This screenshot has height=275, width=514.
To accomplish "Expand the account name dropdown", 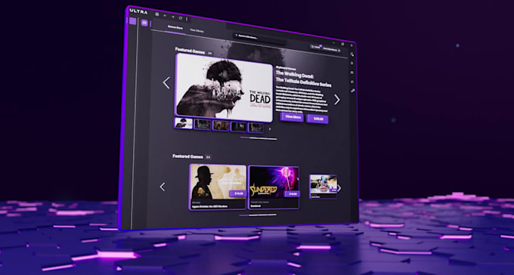I will 331,49.
